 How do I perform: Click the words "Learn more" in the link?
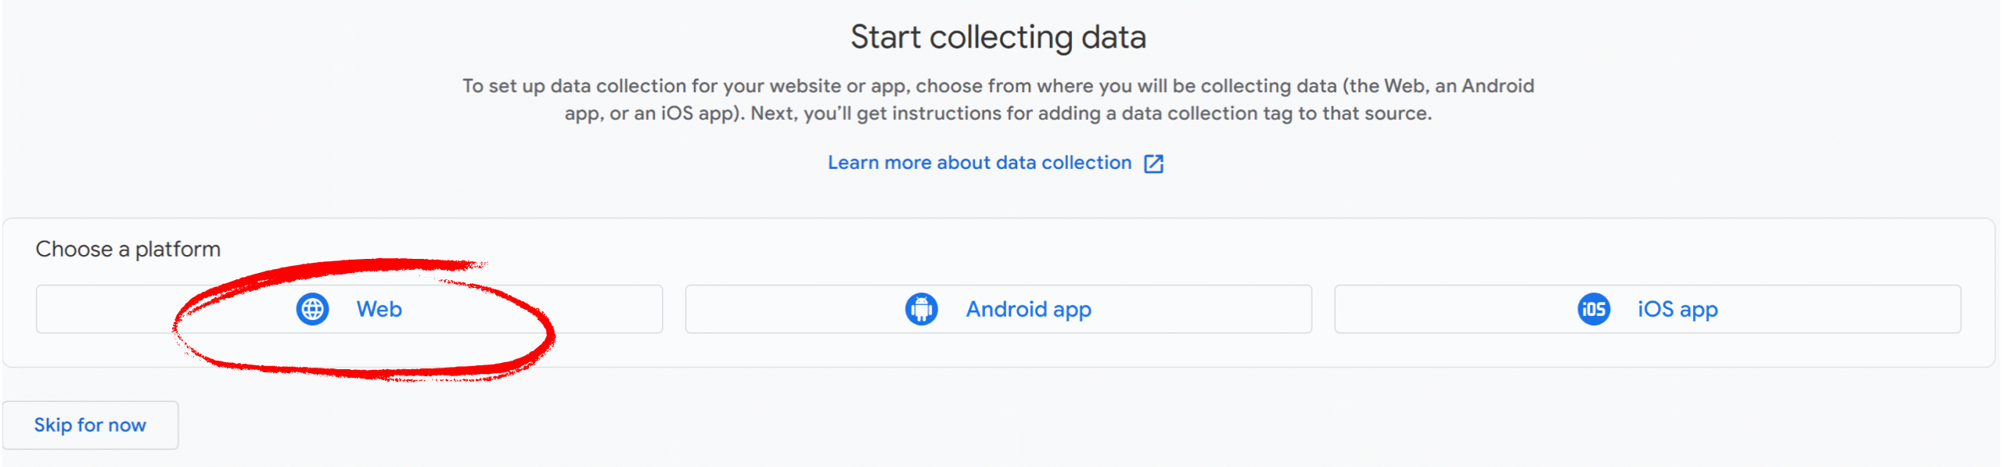tap(879, 163)
